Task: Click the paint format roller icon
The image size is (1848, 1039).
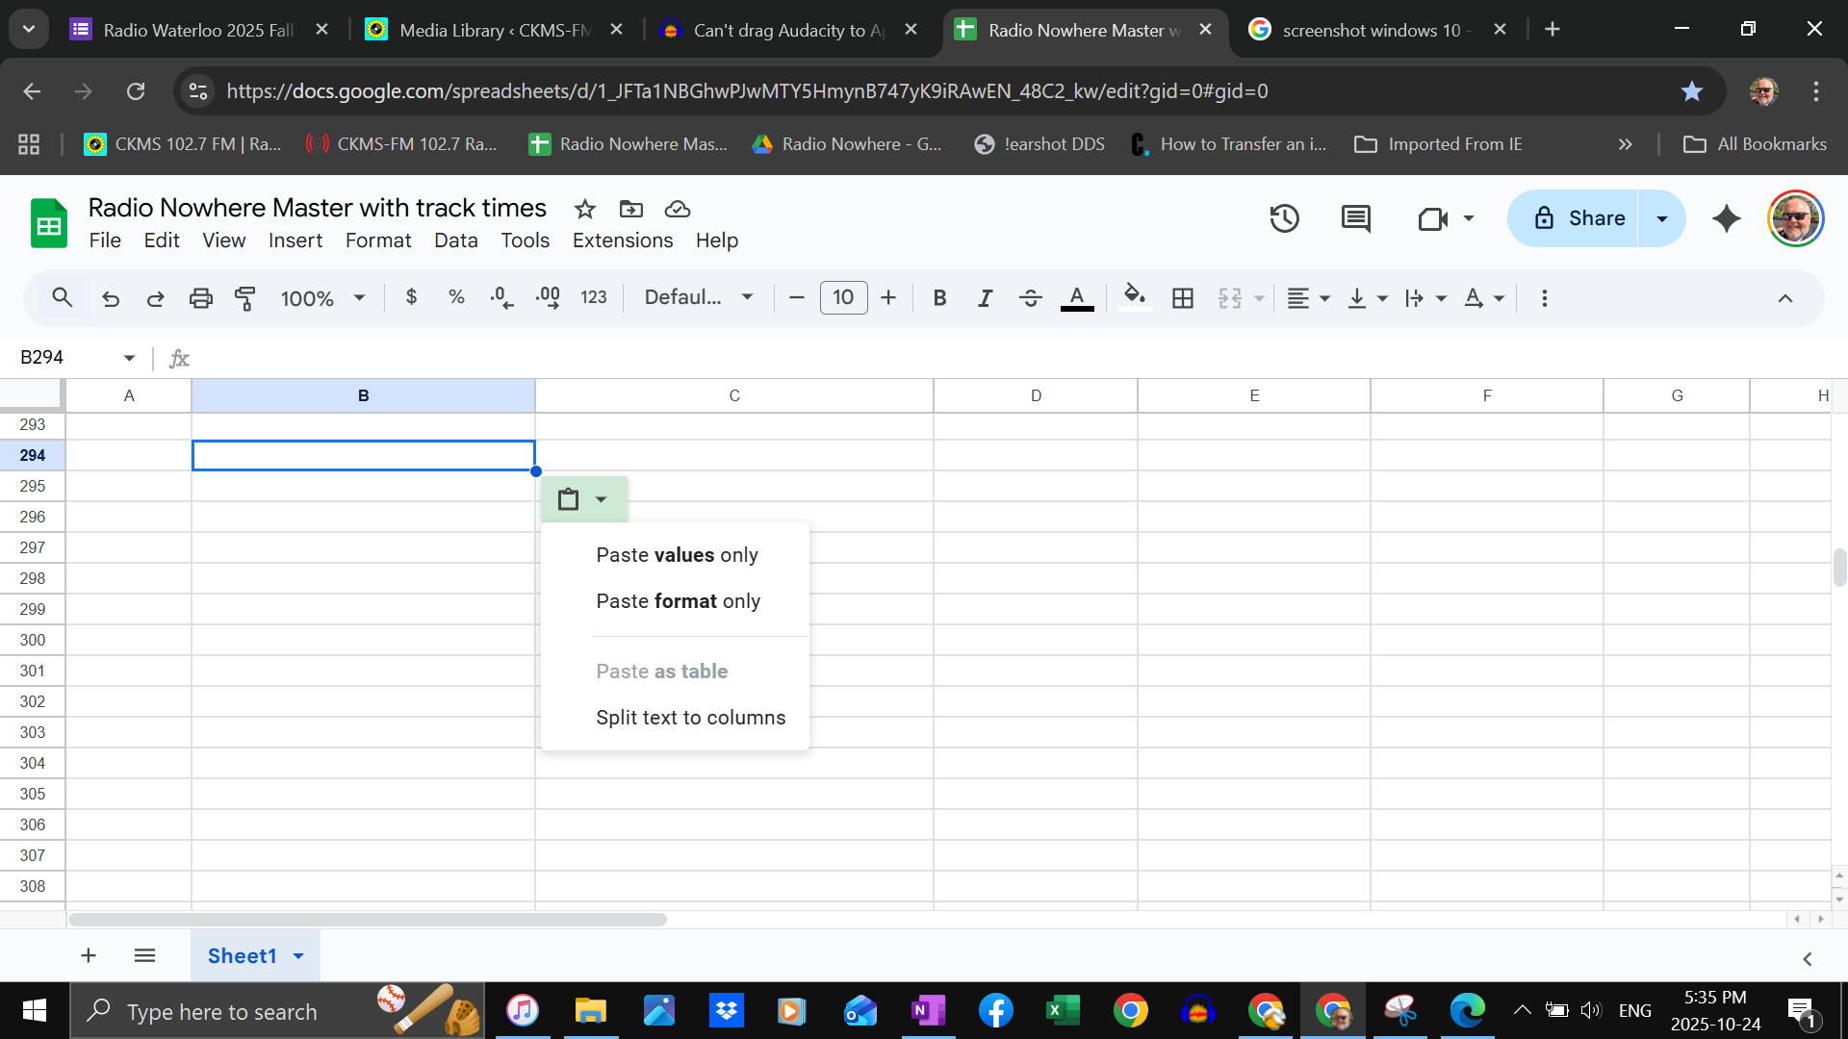Action: coord(245,298)
